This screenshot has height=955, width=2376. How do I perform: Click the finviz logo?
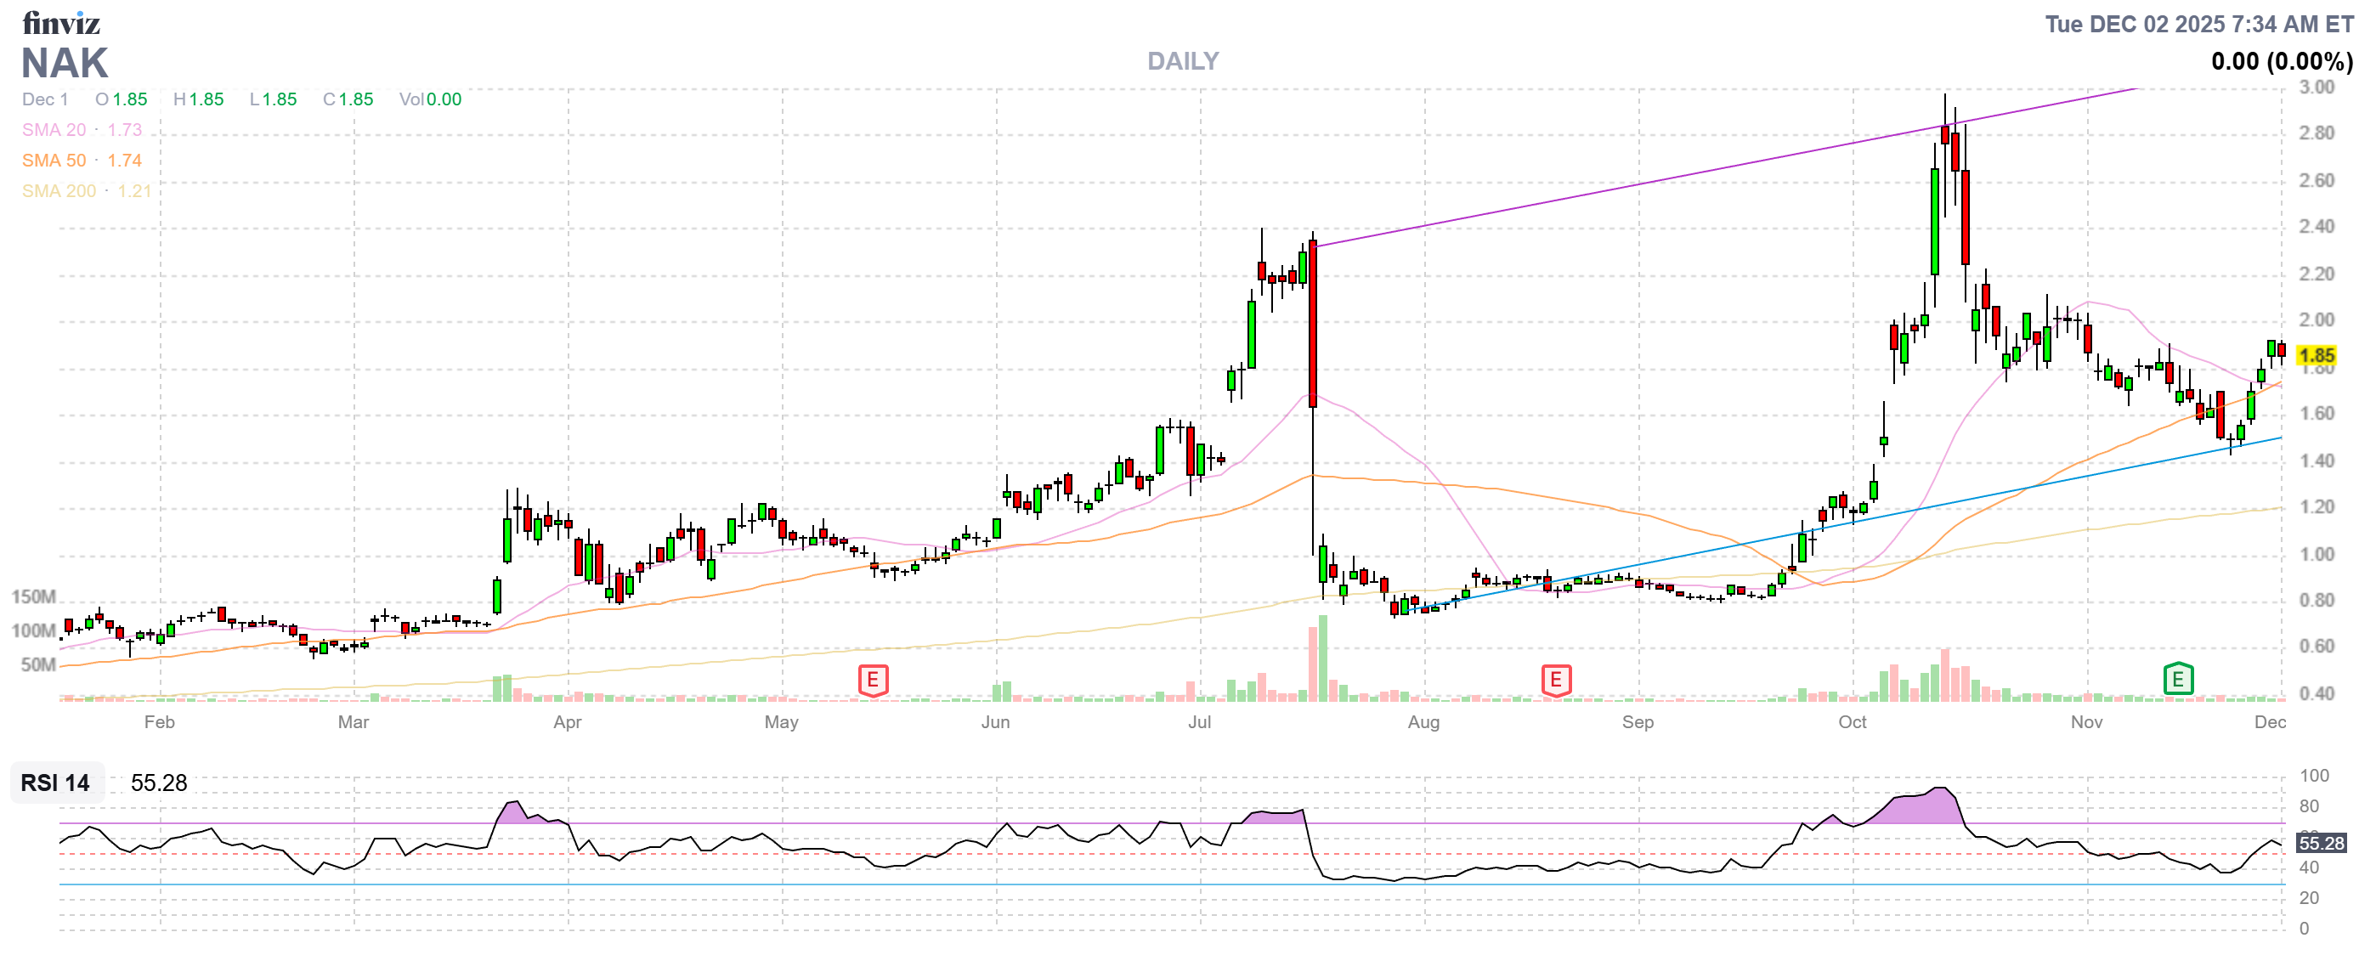click(x=61, y=22)
